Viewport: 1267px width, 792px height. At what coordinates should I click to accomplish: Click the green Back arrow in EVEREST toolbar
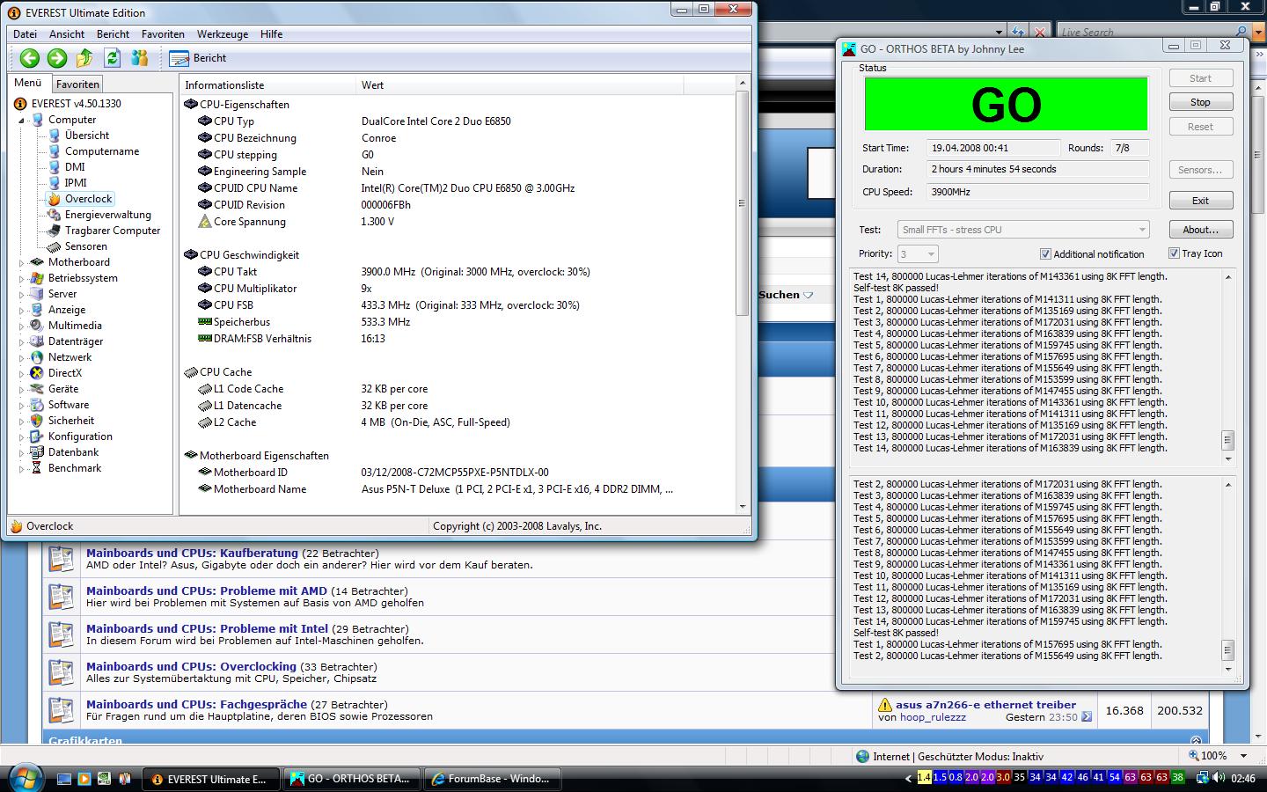point(30,58)
